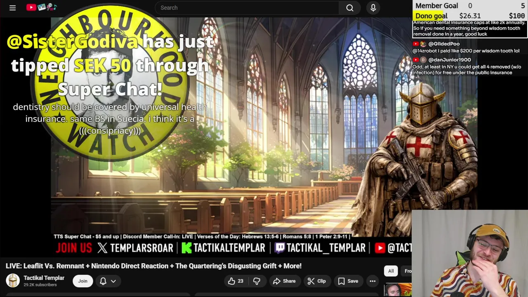Expand notification options chevron
This screenshot has width=528, height=297.
[x=113, y=281]
